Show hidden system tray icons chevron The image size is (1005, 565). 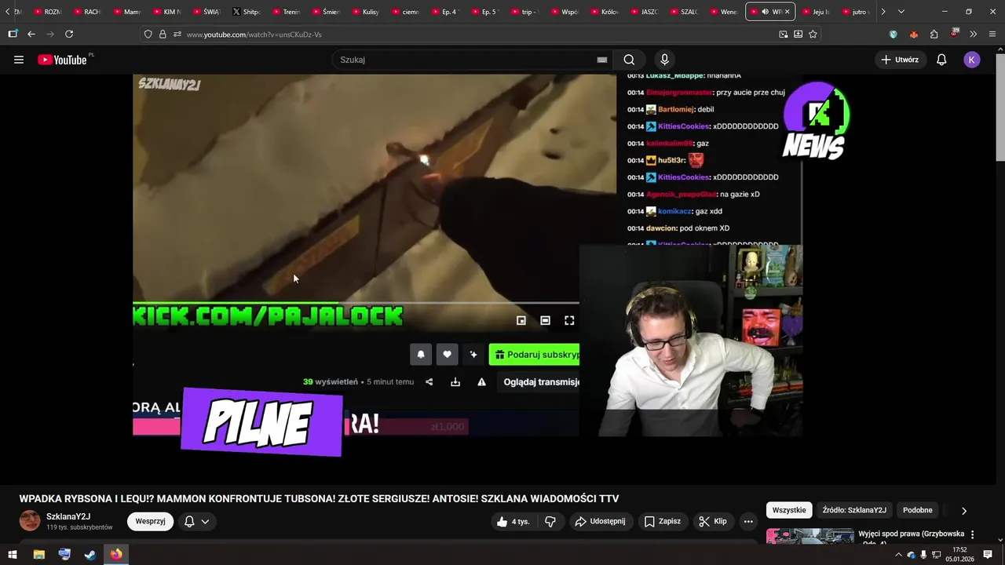click(x=898, y=555)
